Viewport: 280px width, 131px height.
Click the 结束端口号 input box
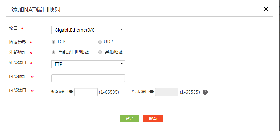pyautogui.click(x=167, y=92)
